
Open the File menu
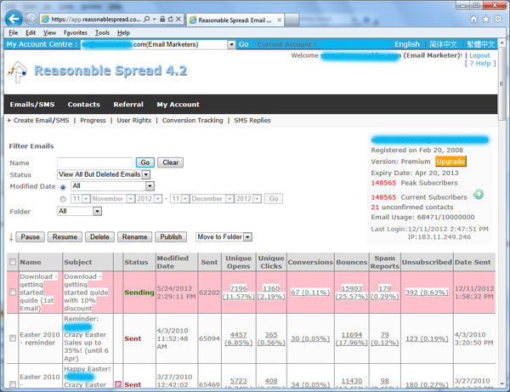click(x=14, y=33)
